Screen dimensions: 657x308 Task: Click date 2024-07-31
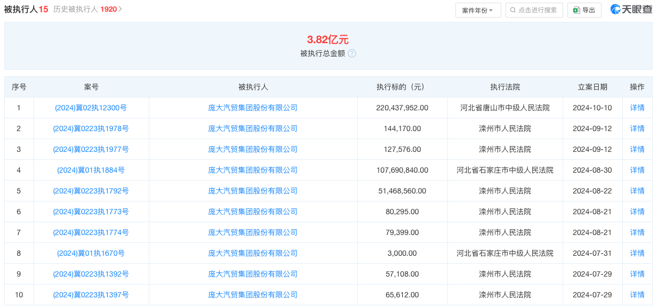click(592, 253)
